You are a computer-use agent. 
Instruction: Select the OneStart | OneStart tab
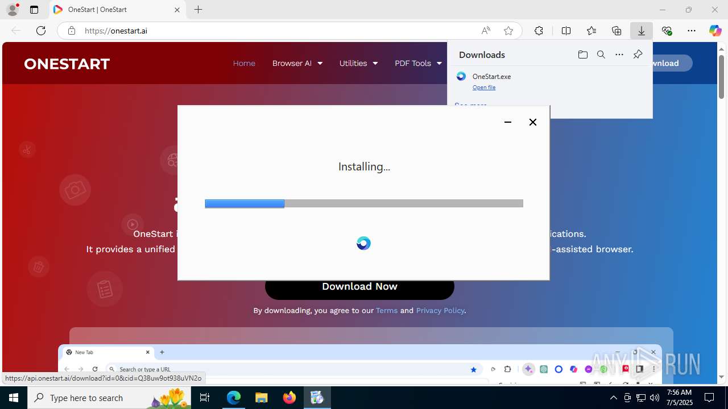pos(117,10)
